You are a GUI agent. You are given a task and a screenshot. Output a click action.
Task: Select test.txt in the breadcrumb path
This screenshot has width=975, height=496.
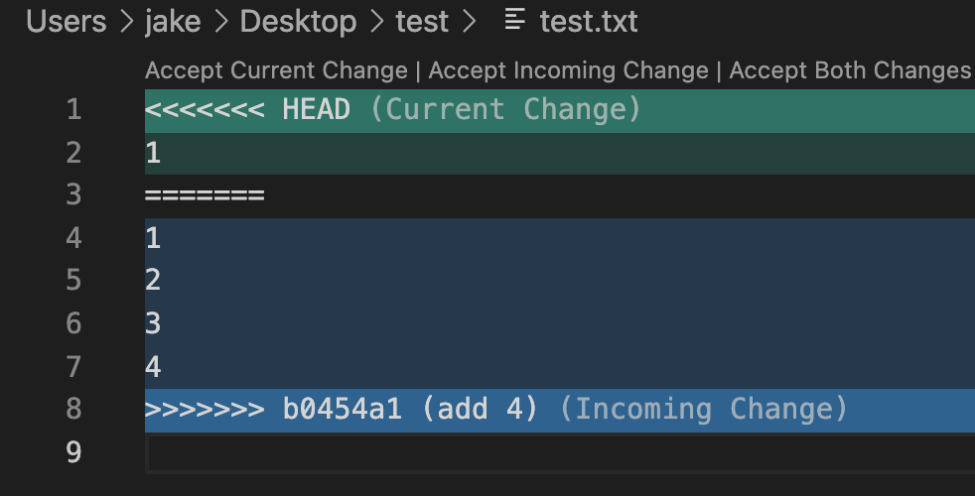pyautogui.click(x=588, y=22)
